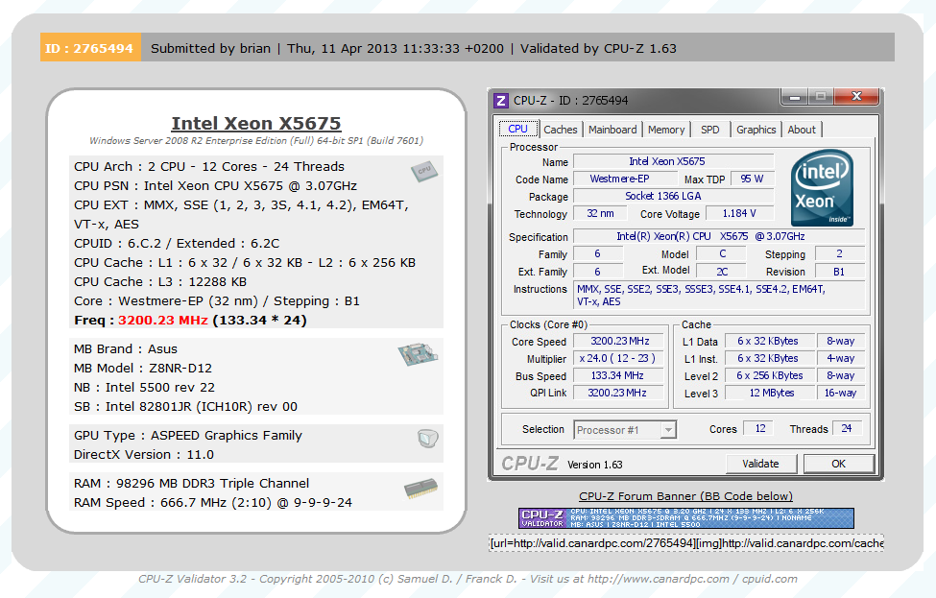
Task: Select the CPU tab
Action: click(518, 129)
